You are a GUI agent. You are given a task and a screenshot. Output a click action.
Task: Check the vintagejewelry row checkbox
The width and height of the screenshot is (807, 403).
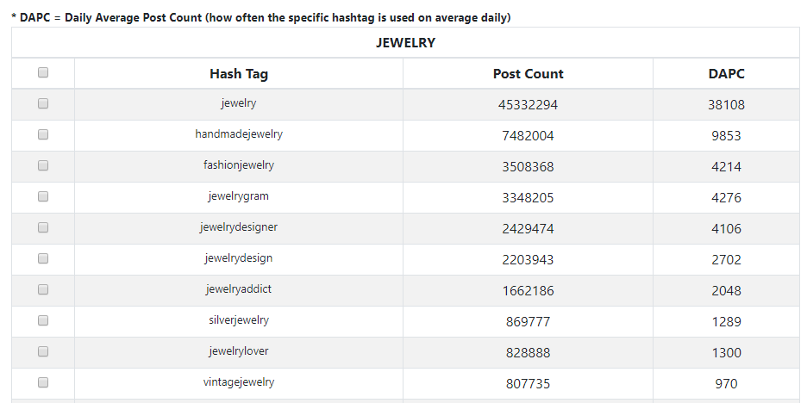tap(43, 382)
